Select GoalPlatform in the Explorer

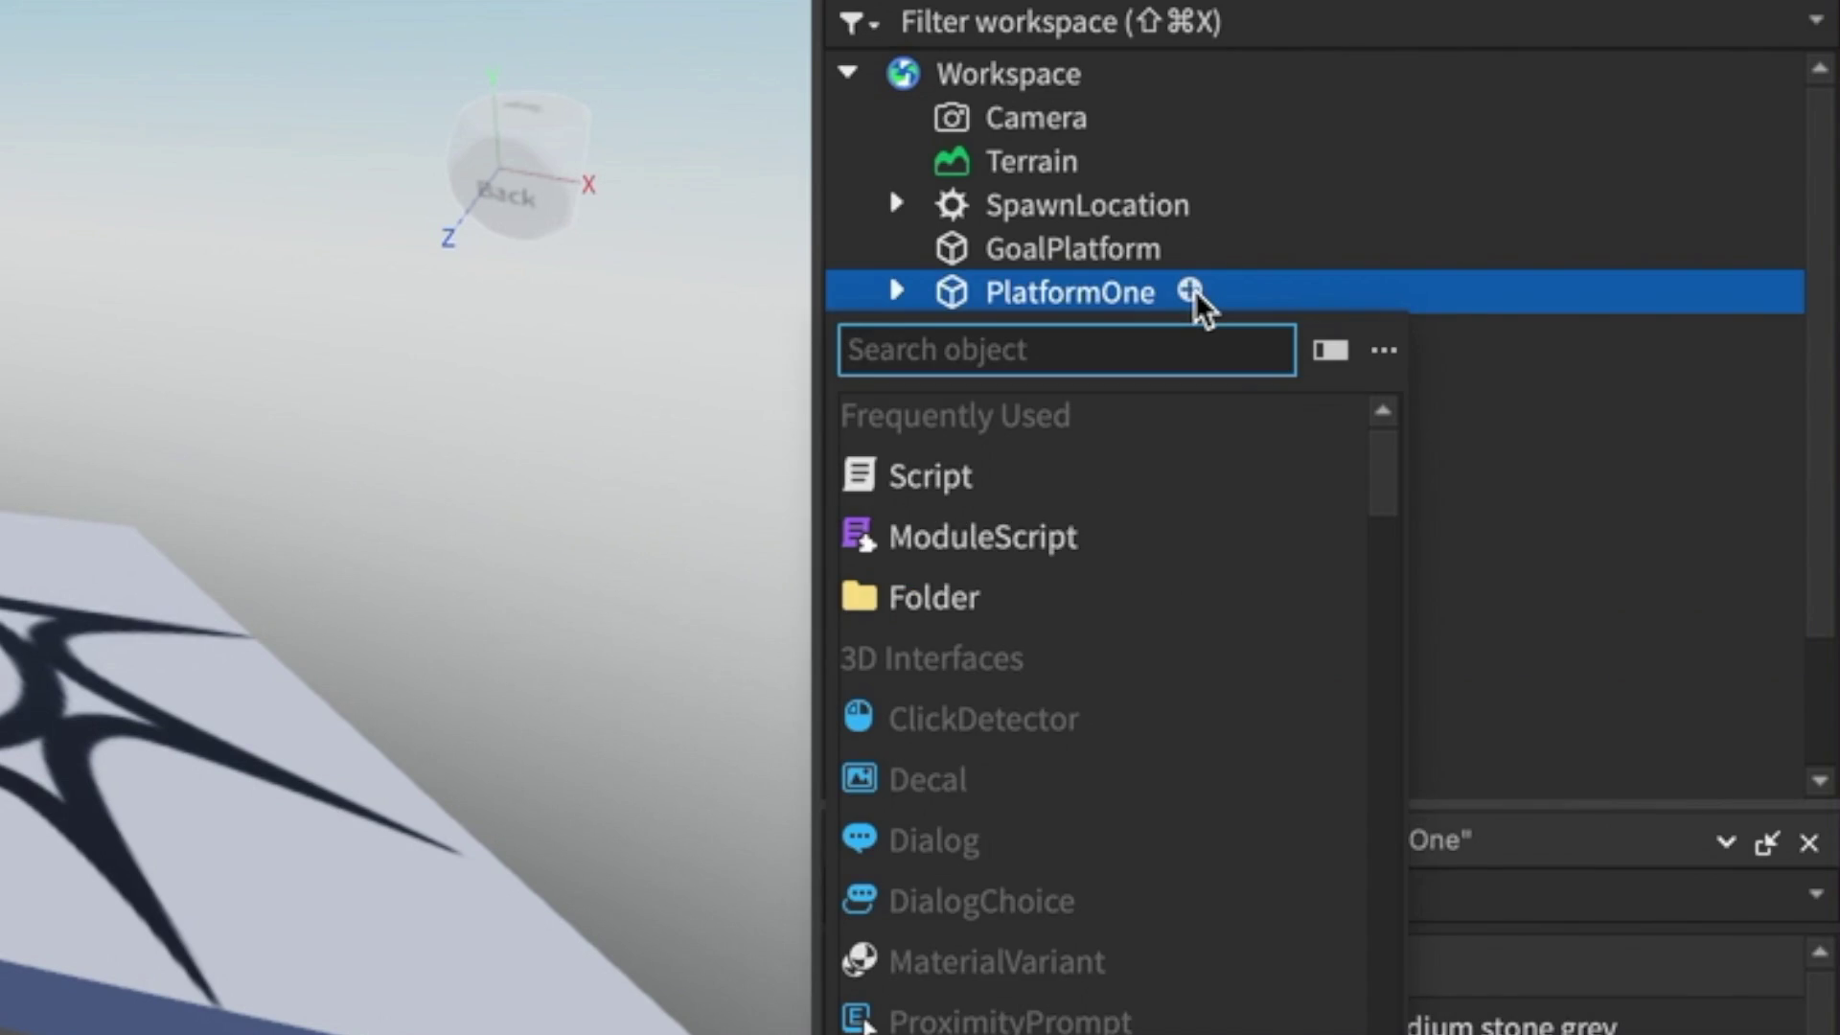(1072, 249)
